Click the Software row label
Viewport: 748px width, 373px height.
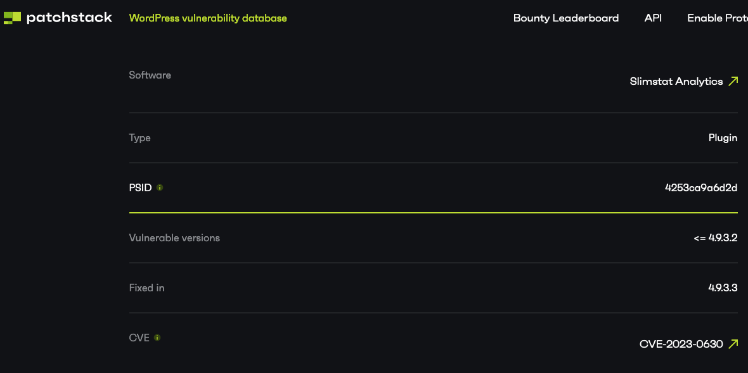coord(150,75)
